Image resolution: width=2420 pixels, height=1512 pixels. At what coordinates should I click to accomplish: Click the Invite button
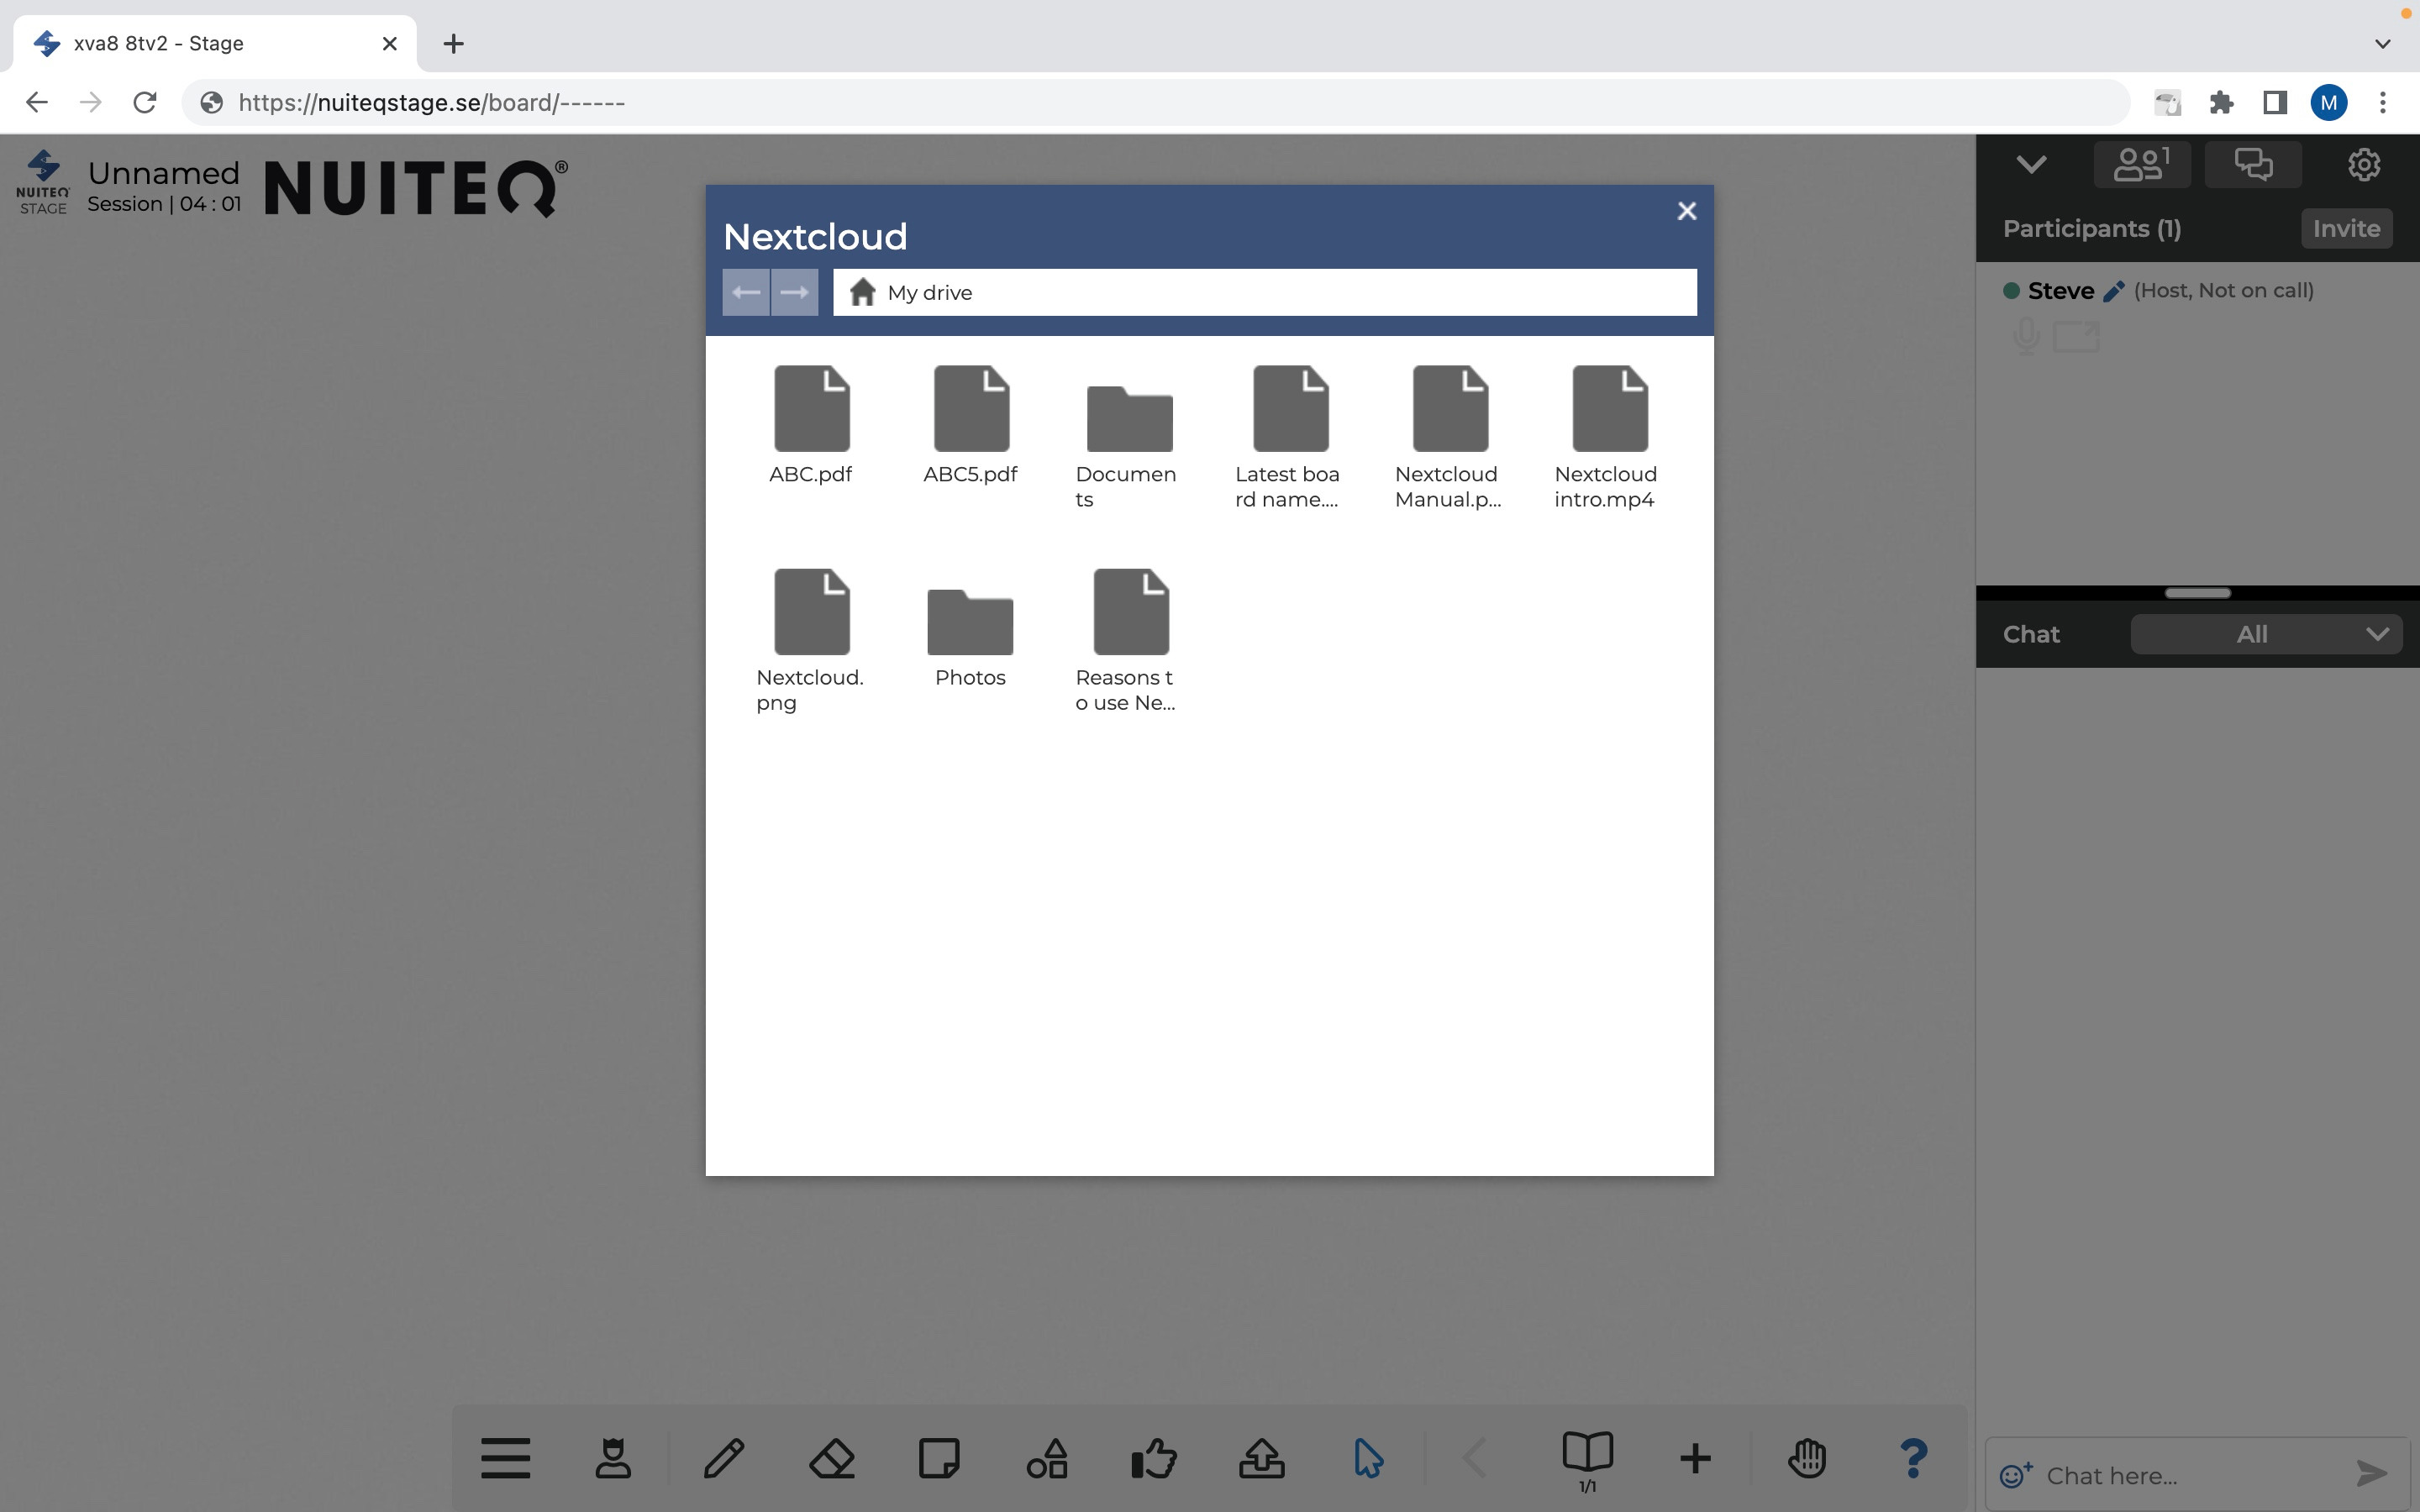(x=2346, y=228)
